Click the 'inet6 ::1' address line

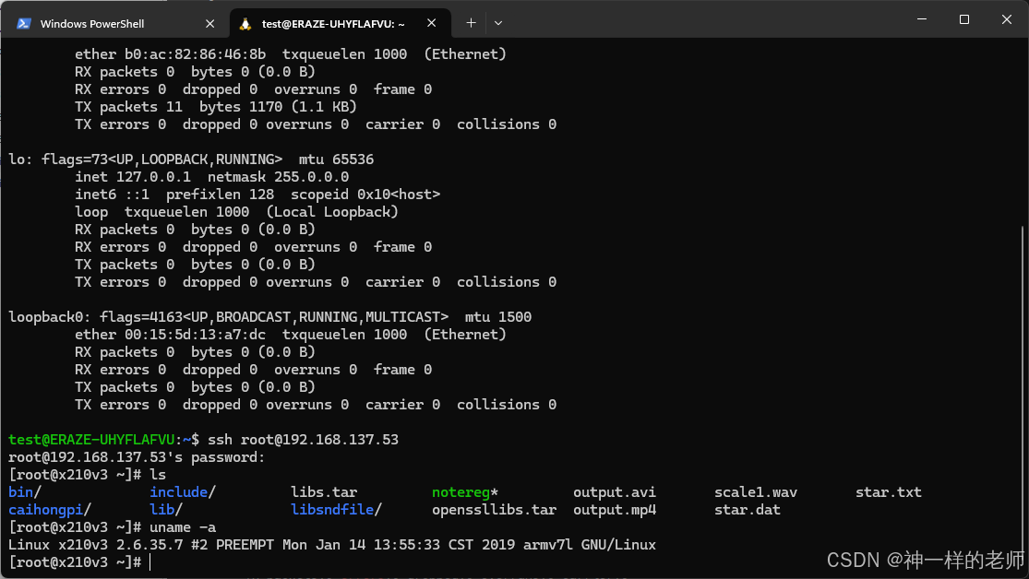point(257,195)
